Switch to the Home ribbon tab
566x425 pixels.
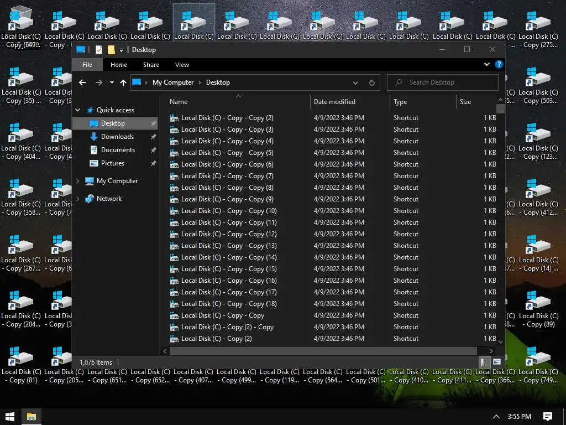click(x=119, y=65)
